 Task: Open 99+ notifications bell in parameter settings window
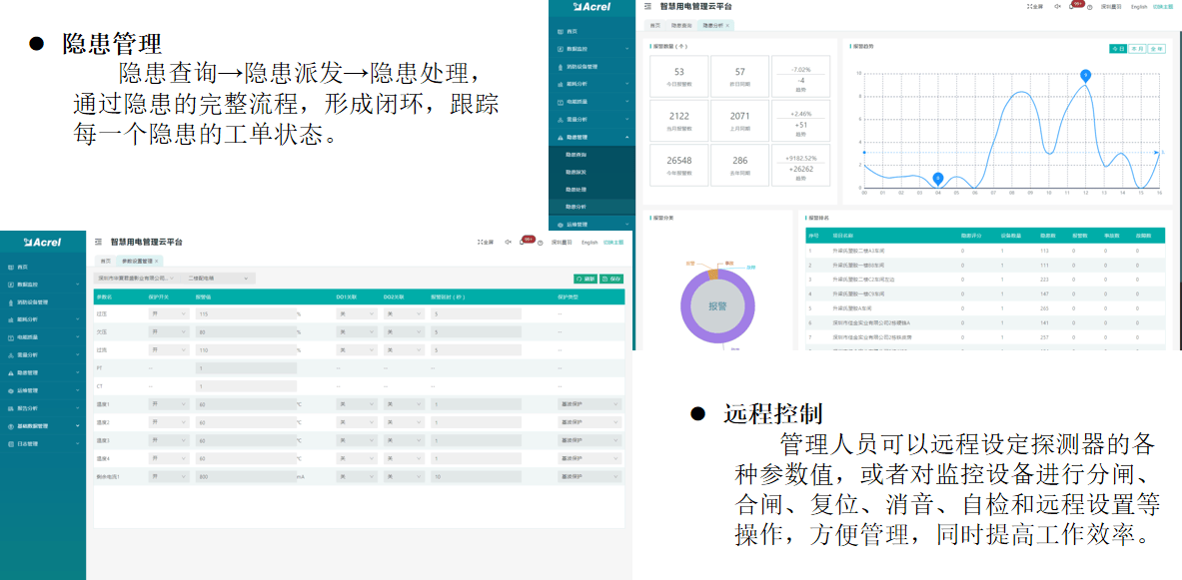[527, 241]
